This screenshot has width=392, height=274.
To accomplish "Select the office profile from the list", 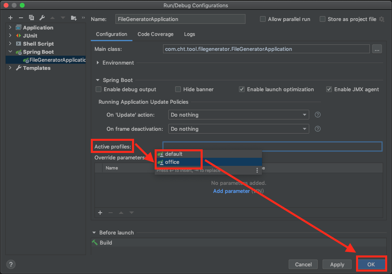I will (172, 162).
